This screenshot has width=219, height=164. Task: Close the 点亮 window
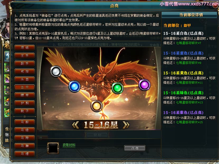click(x=216, y=6)
